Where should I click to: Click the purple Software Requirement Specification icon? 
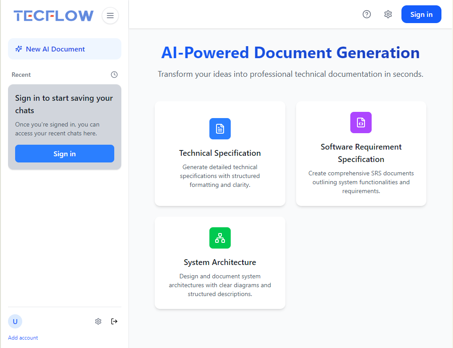[361, 123]
